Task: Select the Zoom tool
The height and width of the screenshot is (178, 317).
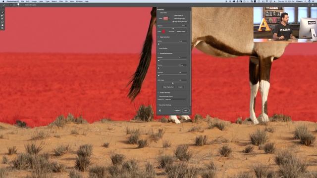Action: (2, 28)
